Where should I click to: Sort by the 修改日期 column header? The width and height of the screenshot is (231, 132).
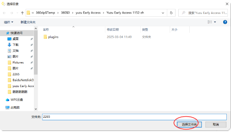pos(113,30)
